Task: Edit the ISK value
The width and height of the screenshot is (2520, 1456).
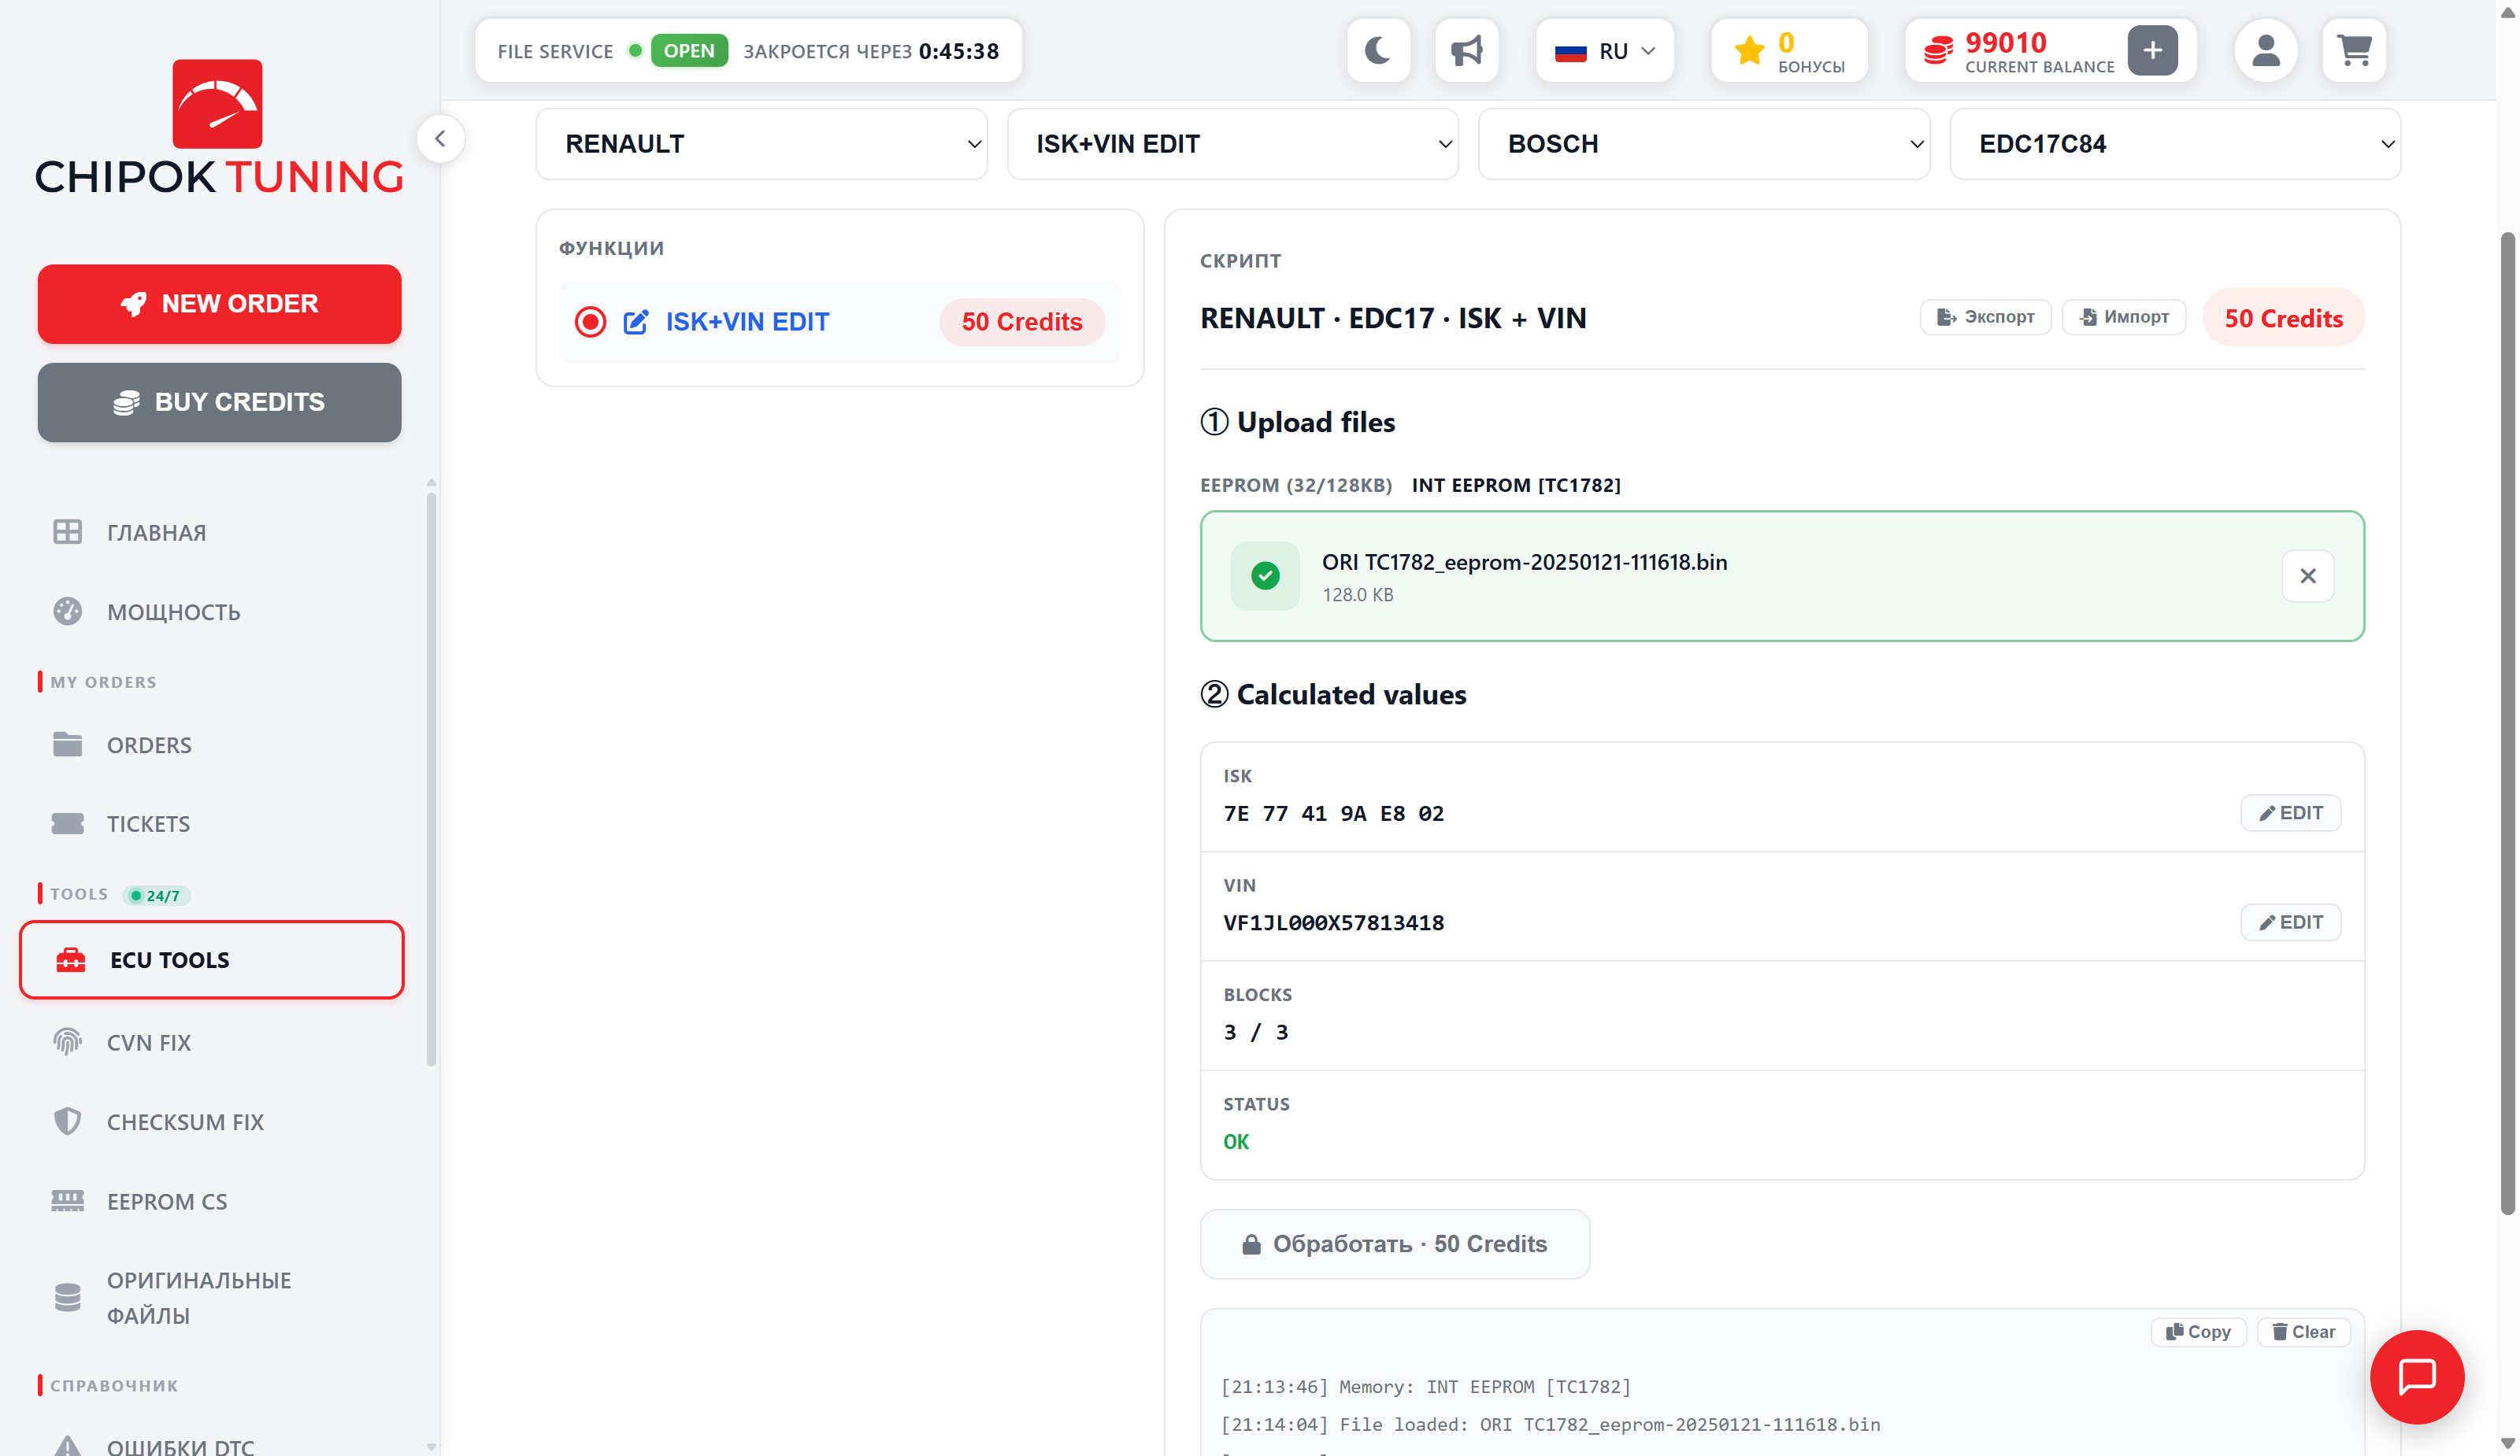Action: pyautogui.click(x=2289, y=812)
